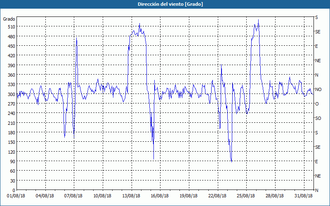This screenshot has width=330, height=206.
Task: Select the 60 degree tick label
Action: pyautogui.click(x=13, y=171)
